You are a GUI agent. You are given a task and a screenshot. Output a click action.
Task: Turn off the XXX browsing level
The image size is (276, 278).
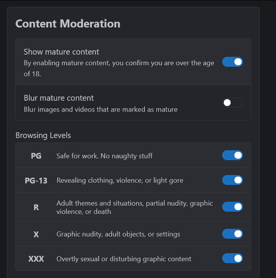tap(232, 259)
